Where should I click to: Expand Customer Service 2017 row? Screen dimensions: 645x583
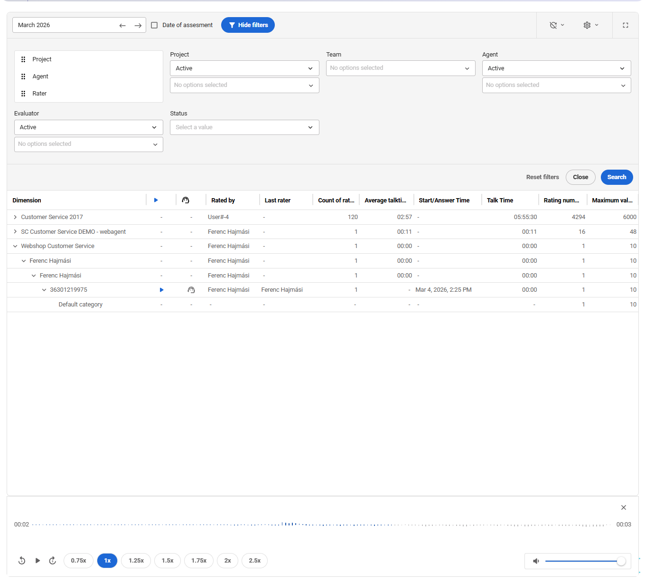pos(15,217)
